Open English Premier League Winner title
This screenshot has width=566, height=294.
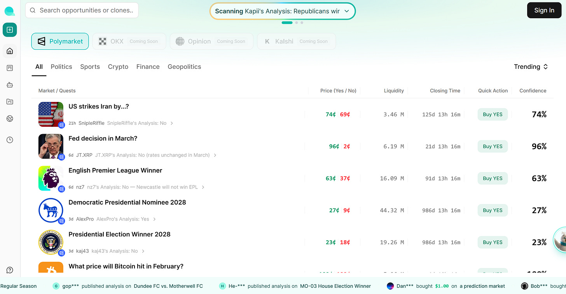(115, 170)
